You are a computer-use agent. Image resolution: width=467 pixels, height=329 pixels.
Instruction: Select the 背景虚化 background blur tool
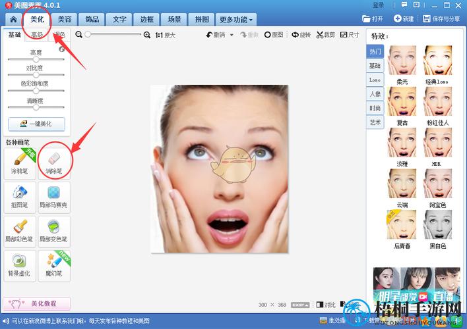(x=20, y=266)
